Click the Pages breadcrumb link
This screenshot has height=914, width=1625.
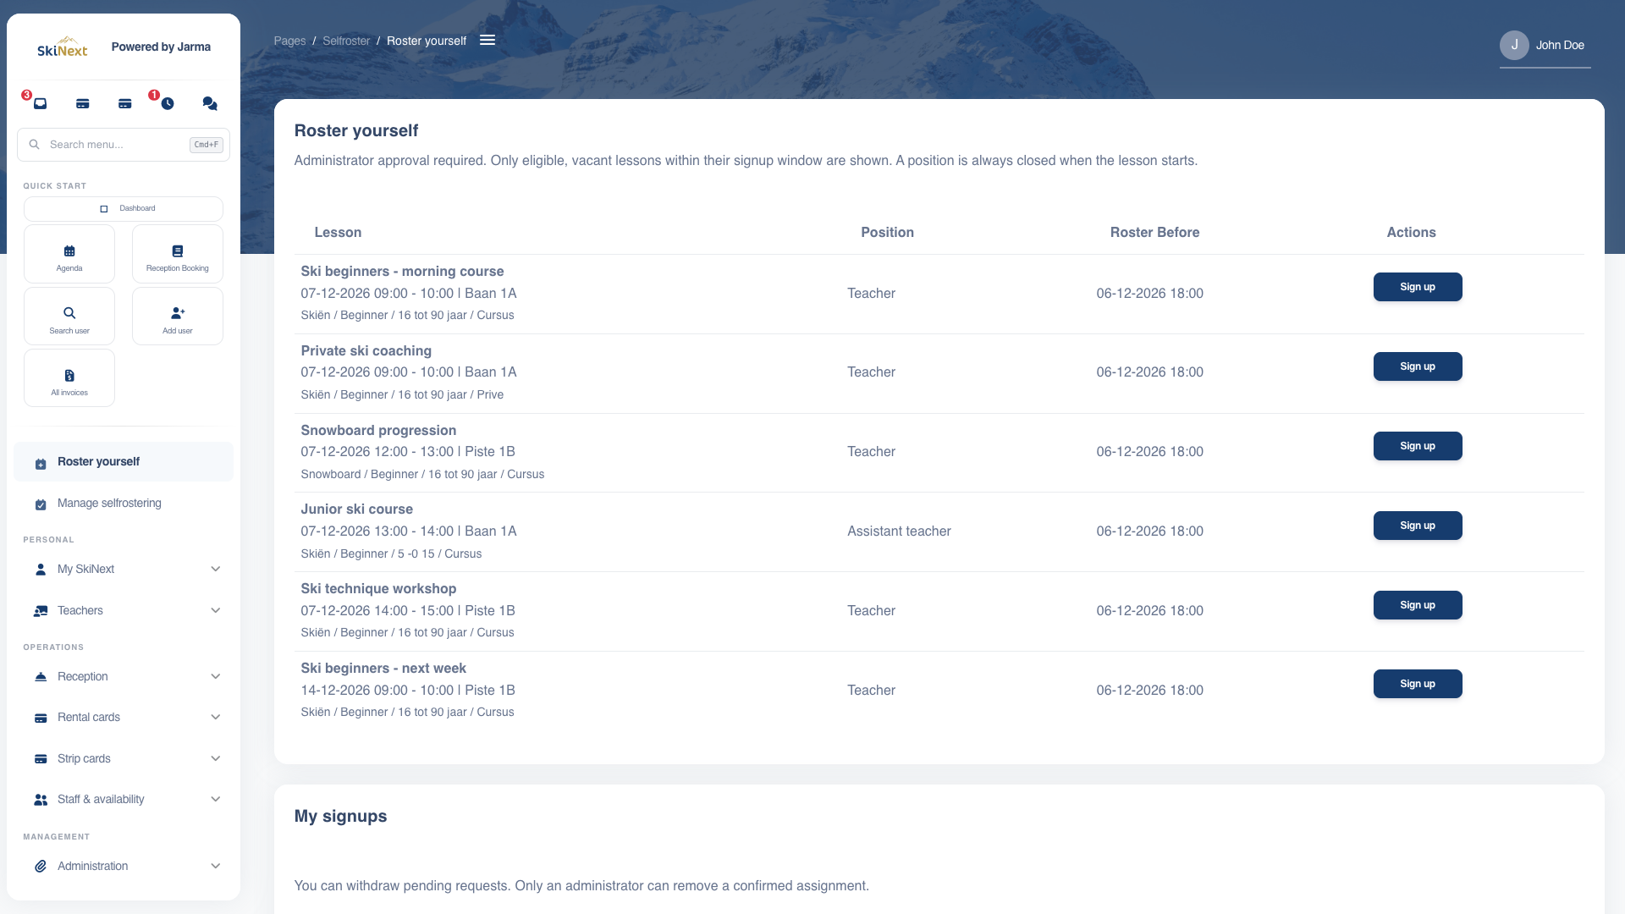click(289, 41)
